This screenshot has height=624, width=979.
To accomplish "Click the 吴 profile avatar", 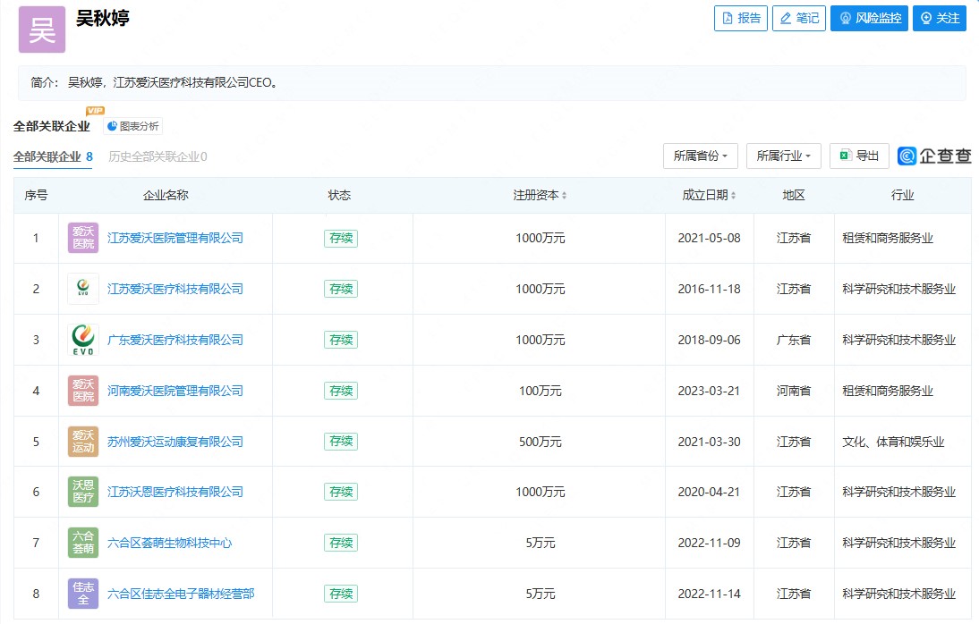I will pos(42,30).
